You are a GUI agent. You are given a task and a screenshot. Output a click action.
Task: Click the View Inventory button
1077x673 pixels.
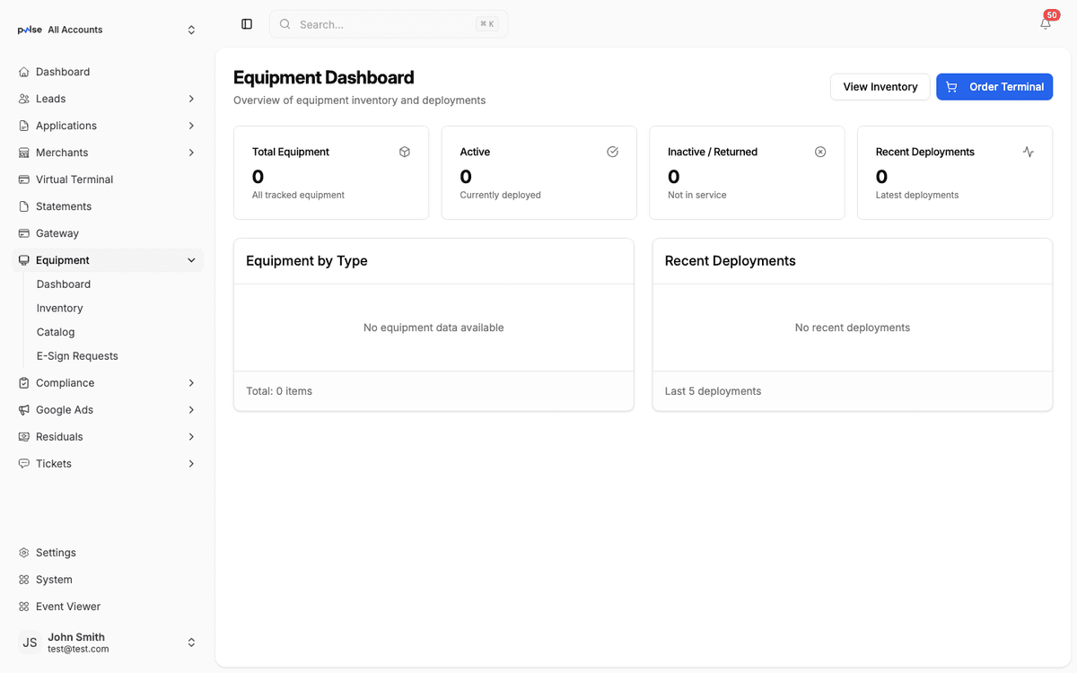click(x=880, y=86)
